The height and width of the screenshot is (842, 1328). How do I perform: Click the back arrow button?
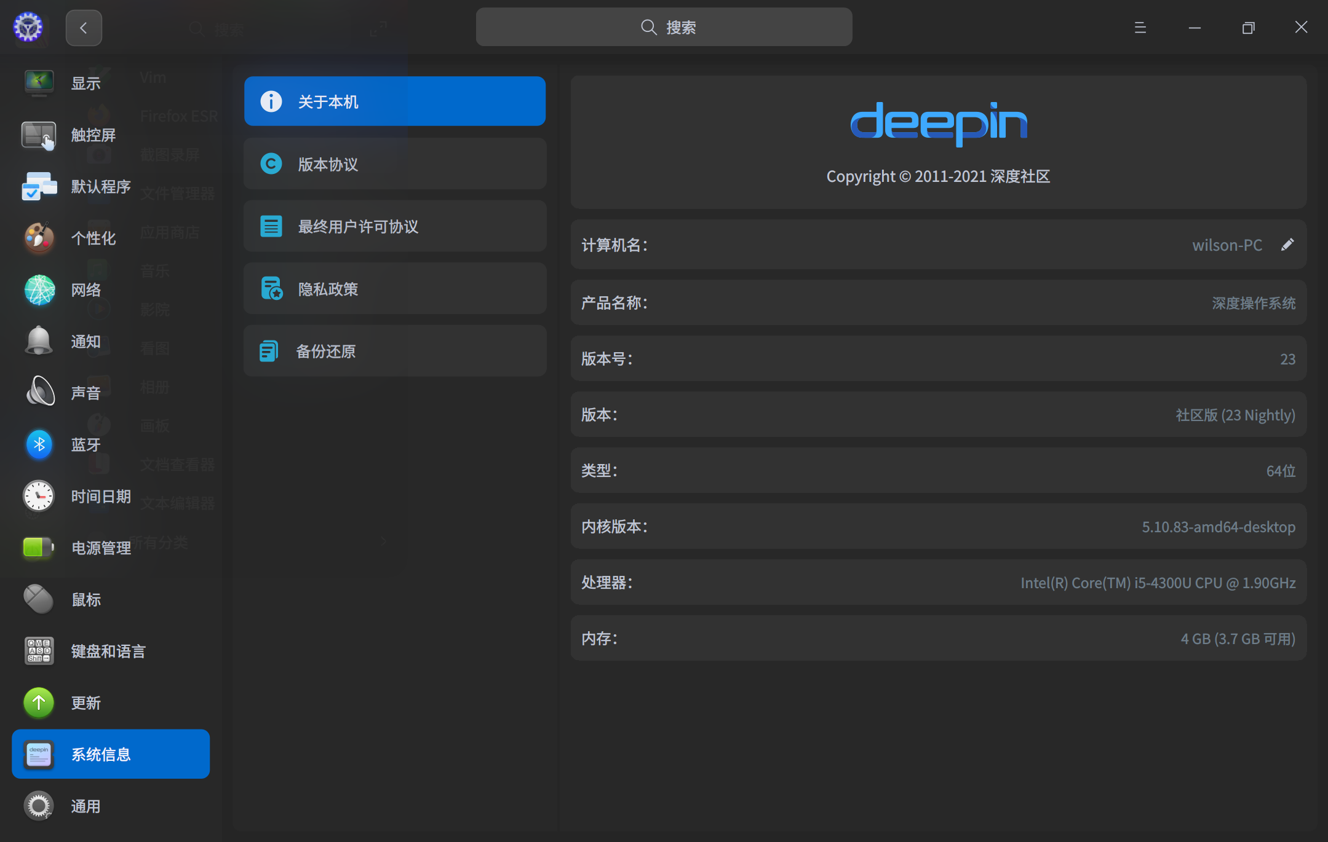click(84, 27)
